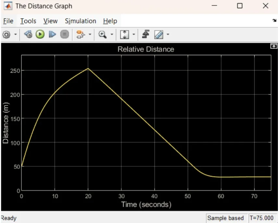Close the Distance Graph window
Viewport: 278px width, 223px height.
pos(266,6)
